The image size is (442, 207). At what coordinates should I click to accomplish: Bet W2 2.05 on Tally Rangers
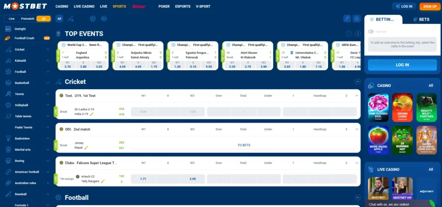tap(193, 179)
